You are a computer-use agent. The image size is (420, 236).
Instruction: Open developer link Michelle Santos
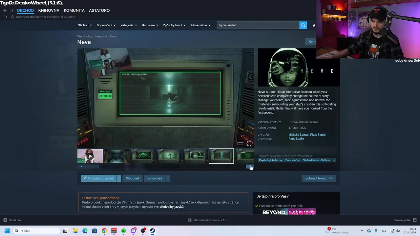point(299,135)
